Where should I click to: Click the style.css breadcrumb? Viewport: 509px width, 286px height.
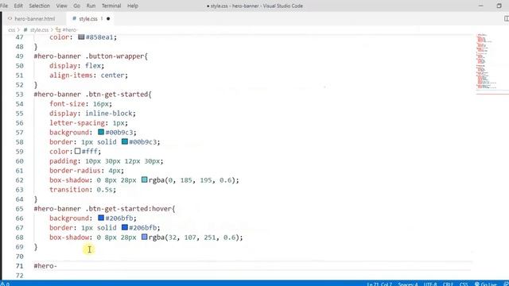click(39, 30)
